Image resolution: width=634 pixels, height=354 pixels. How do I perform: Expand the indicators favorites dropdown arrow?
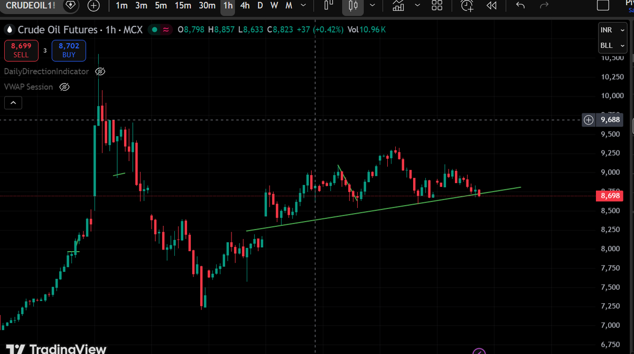418,5
